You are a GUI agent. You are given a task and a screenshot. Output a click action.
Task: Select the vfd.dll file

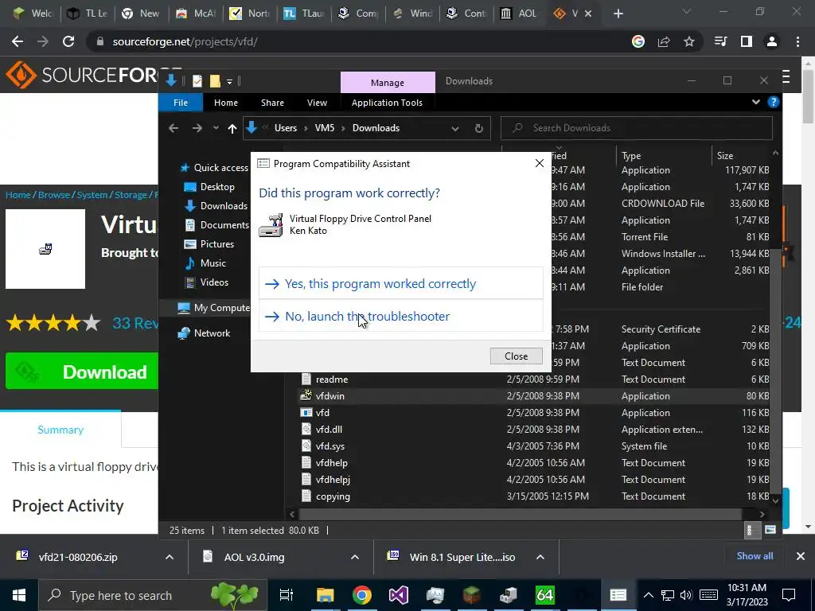pos(329,429)
